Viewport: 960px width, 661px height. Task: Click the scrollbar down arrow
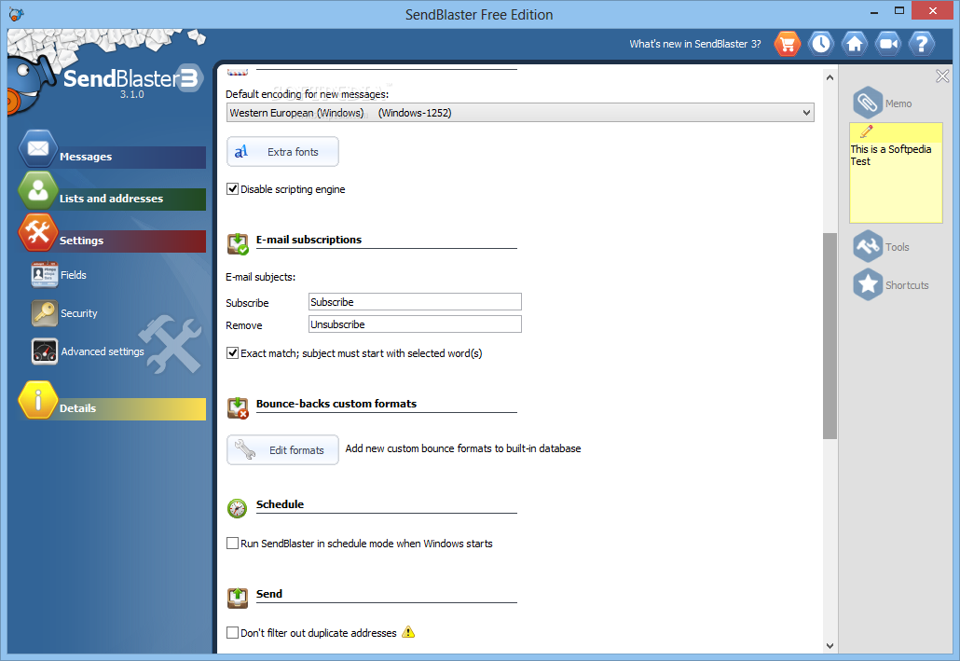(830, 645)
